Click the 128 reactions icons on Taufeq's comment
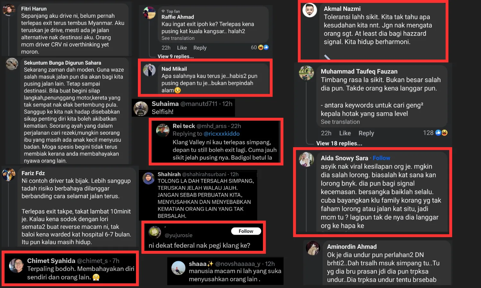 [441, 132]
